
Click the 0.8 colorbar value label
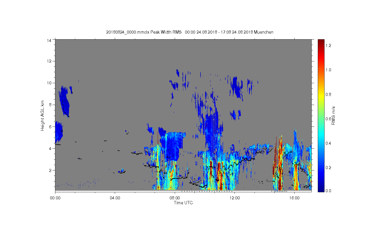[328, 94]
